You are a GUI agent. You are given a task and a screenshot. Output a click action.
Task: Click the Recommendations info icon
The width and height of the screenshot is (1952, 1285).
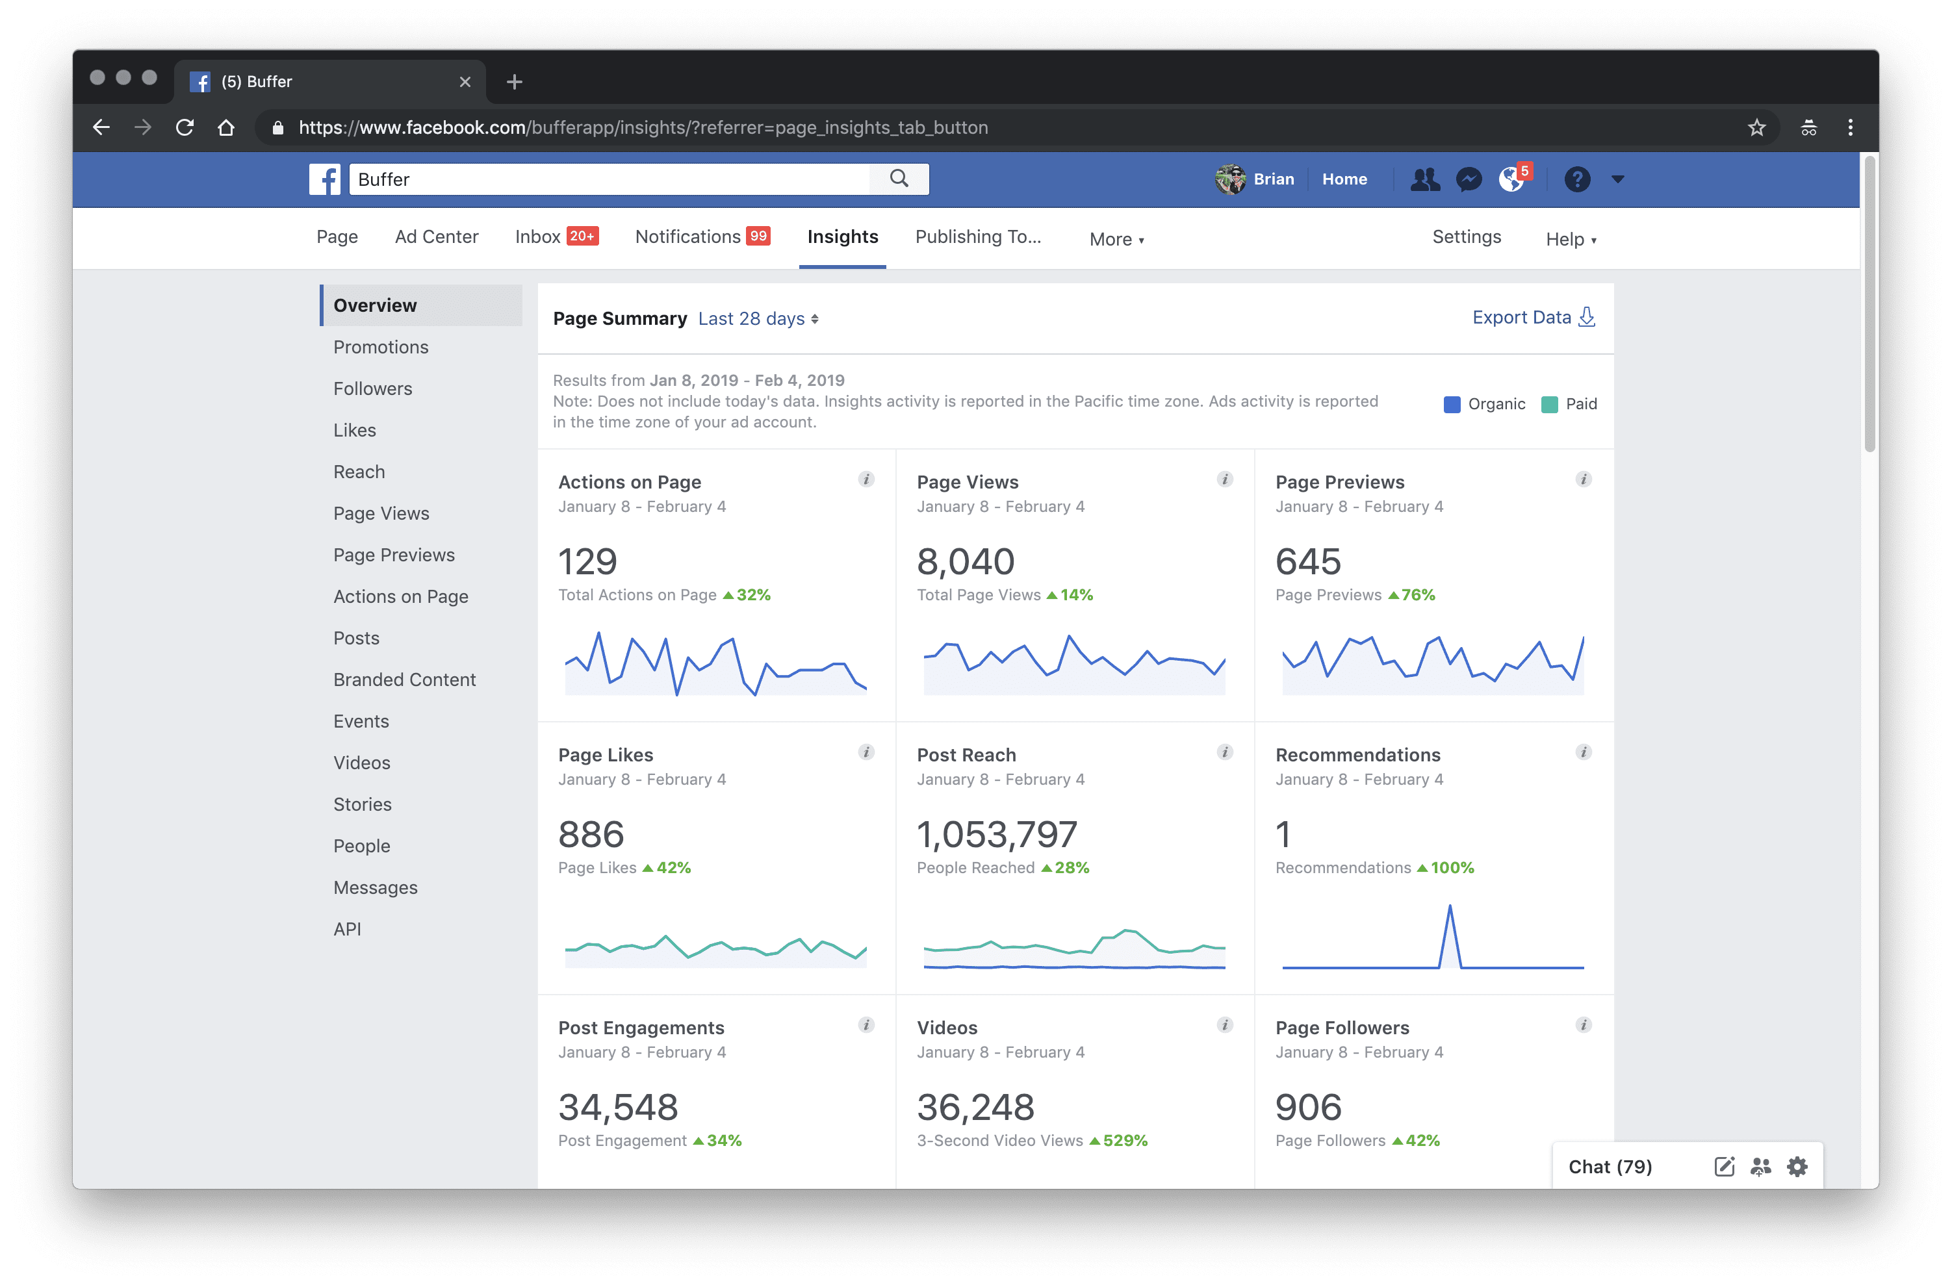pos(1586,752)
